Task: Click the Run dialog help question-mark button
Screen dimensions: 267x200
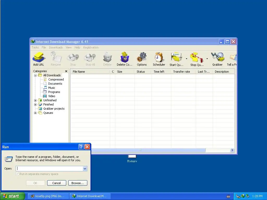Action: pos(81,147)
